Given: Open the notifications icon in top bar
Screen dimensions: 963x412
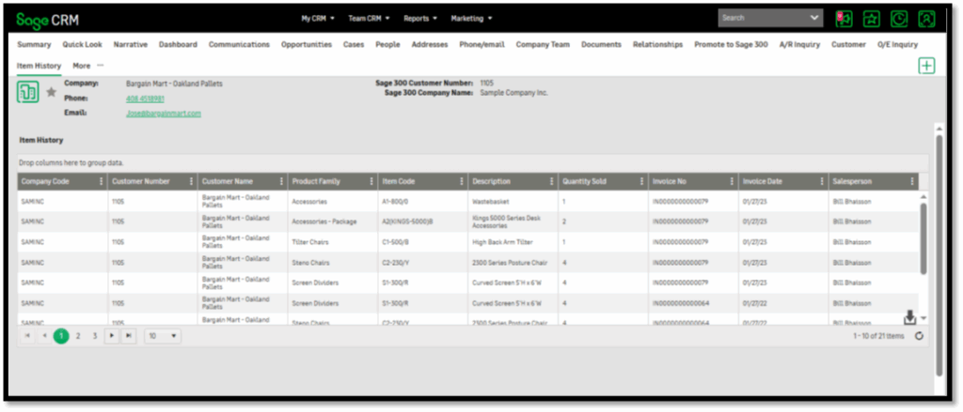Looking at the screenshot, I should point(844,19).
